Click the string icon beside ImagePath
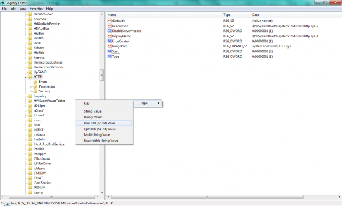The image size is (342, 206). 110,46
